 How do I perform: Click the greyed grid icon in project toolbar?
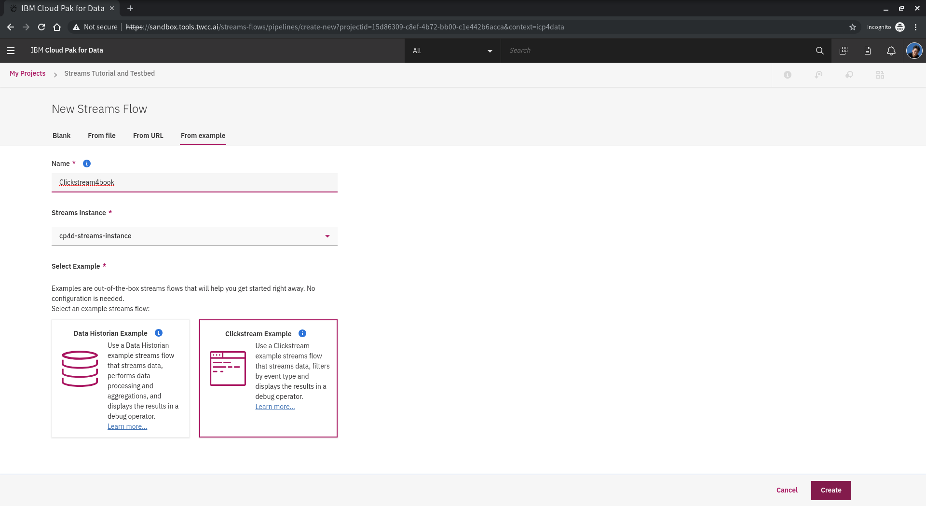880,75
